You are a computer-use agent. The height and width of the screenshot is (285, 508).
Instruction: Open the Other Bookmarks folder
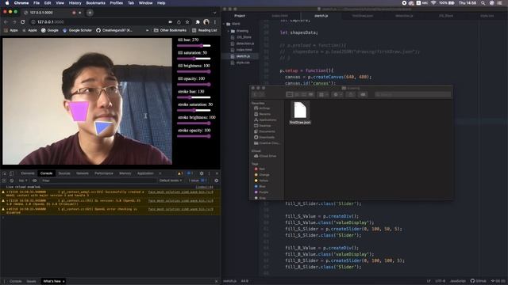pyautogui.click(x=170, y=30)
